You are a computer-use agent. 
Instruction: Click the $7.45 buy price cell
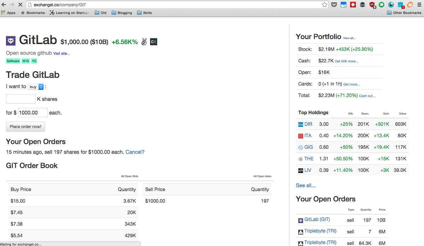(17, 213)
